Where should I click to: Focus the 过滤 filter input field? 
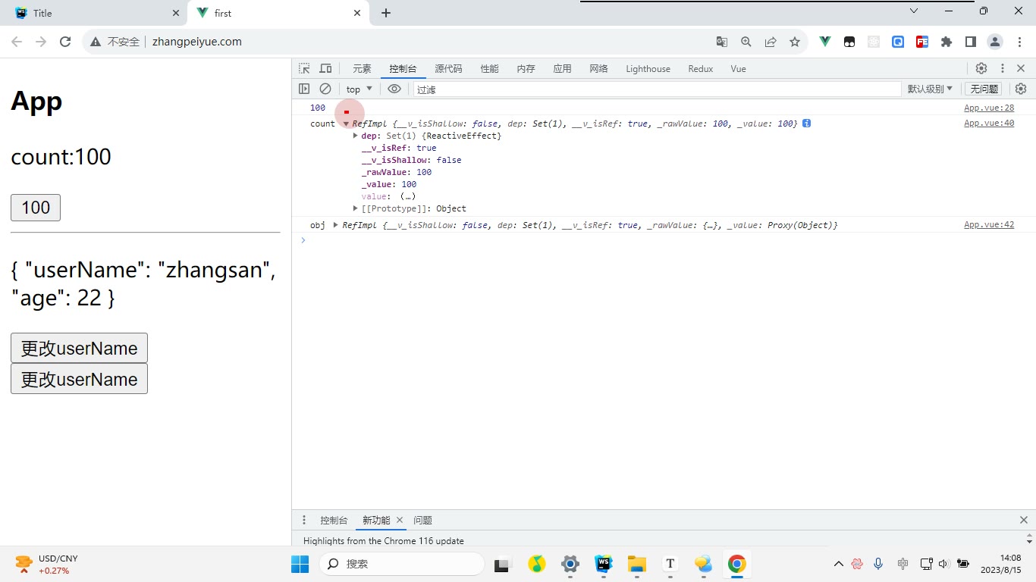click(657, 89)
